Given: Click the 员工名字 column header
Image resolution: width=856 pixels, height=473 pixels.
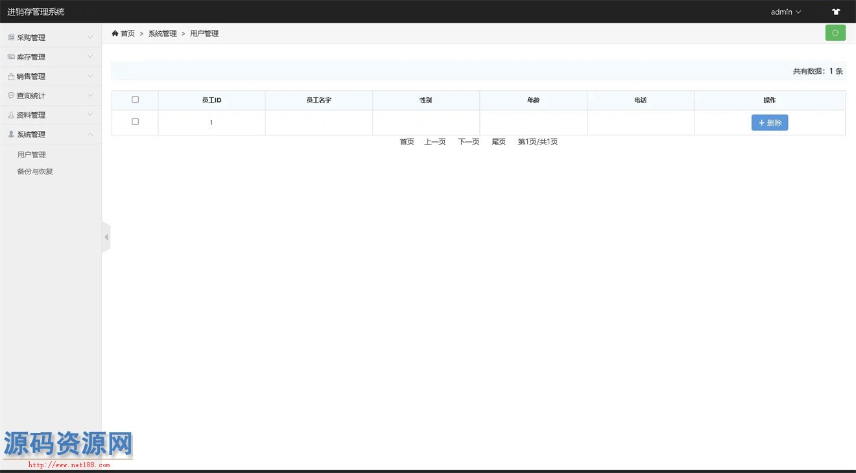Looking at the screenshot, I should click(319, 100).
